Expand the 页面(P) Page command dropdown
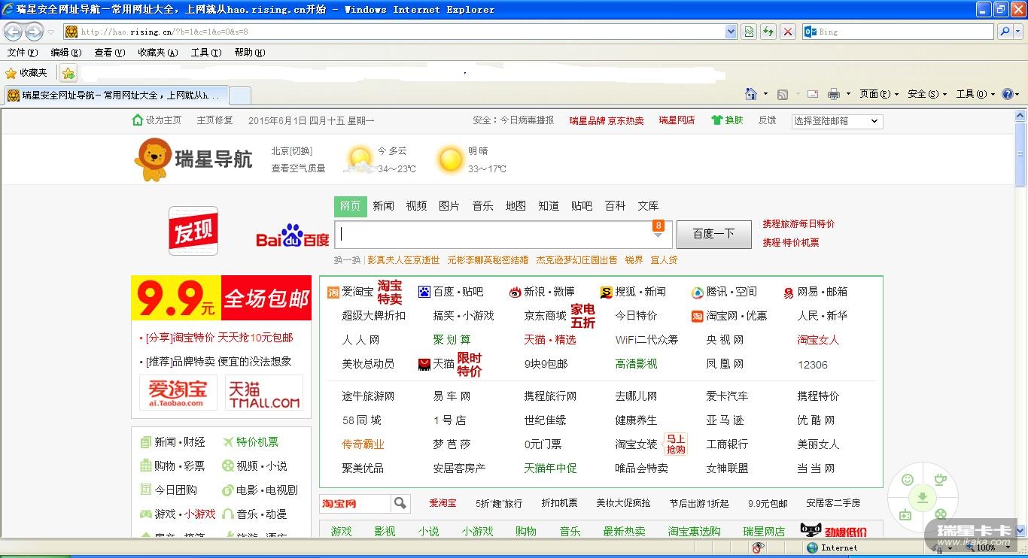 [x=896, y=94]
